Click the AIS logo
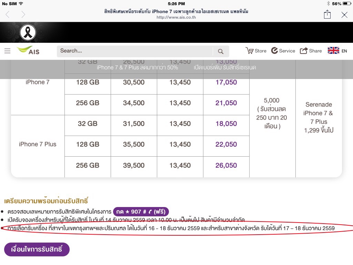 pyautogui.click(x=28, y=50)
